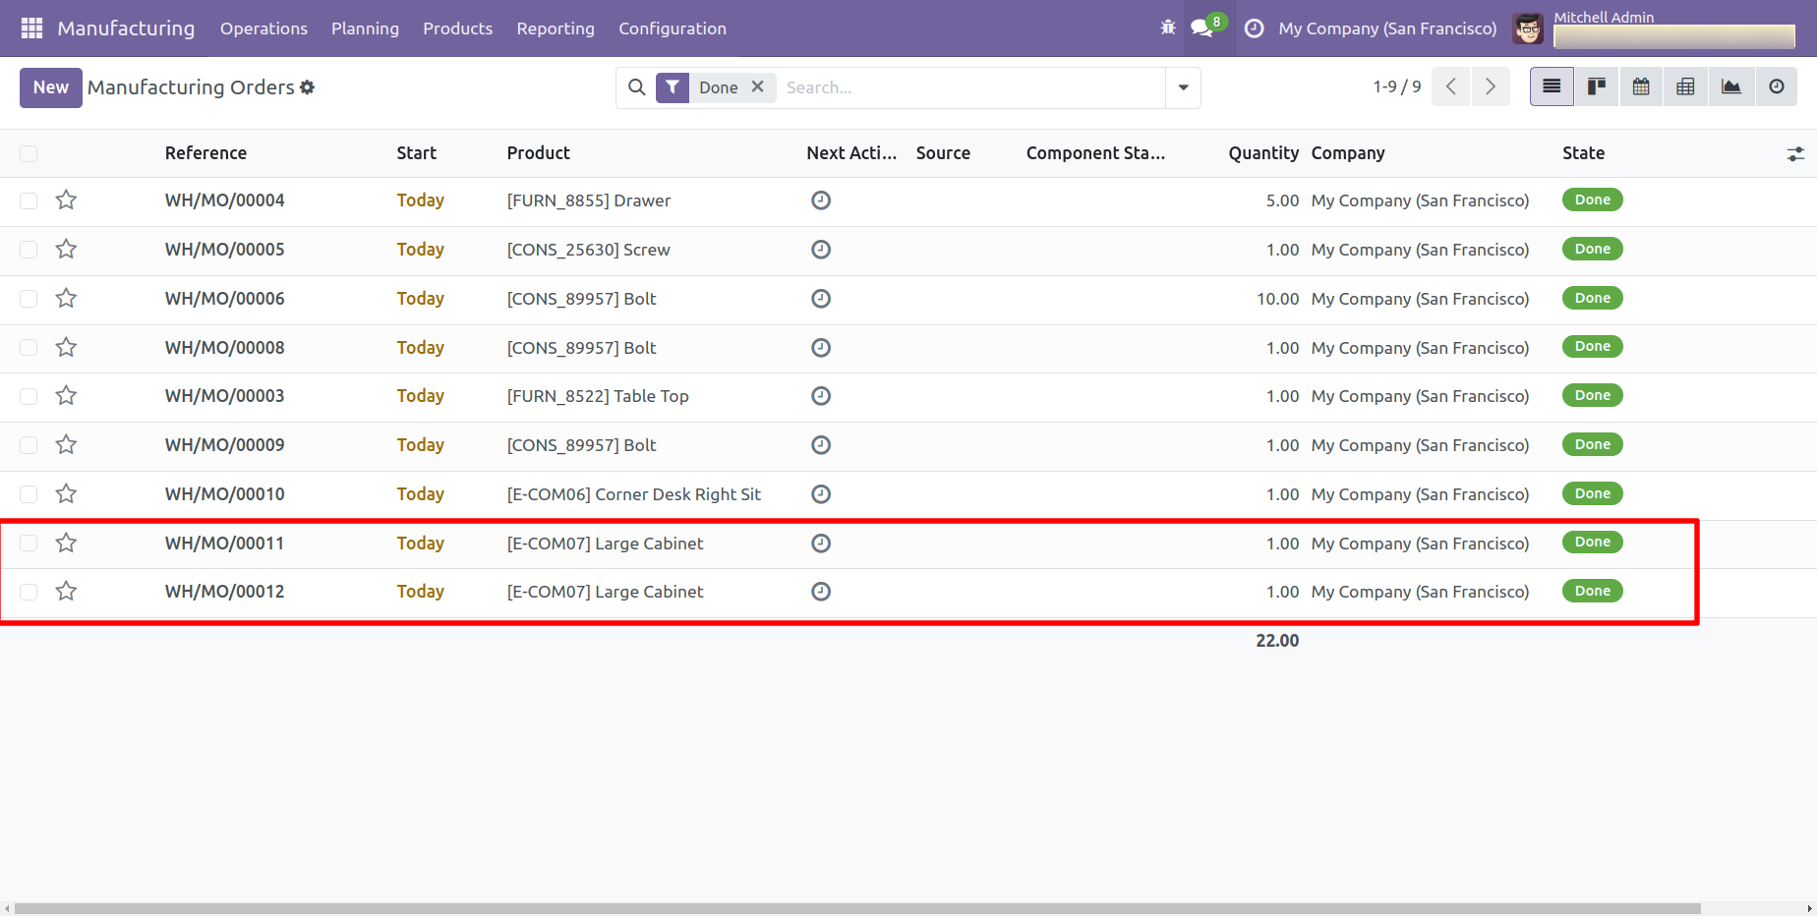1817x916 pixels.
Task: Open activity clock for WH/MO/00008
Action: 821,348
